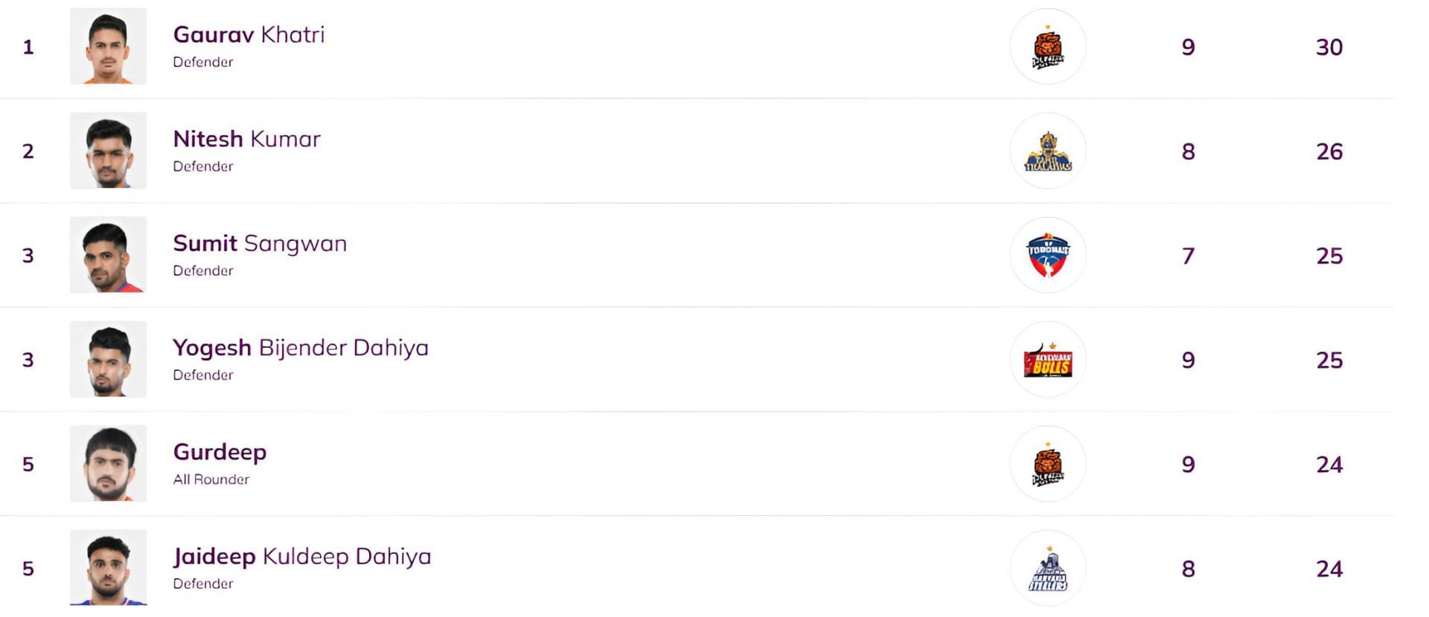
Task: Go to Sumit Sangwan's profile via his name
Action: pyautogui.click(x=260, y=244)
